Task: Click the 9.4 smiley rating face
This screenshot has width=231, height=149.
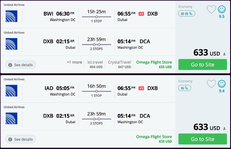Action: pyautogui.click(x=222, y=84)
